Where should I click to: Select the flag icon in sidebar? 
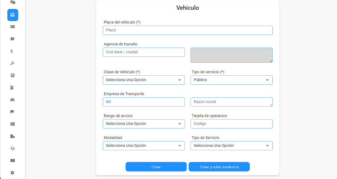(x=13, y=112)
